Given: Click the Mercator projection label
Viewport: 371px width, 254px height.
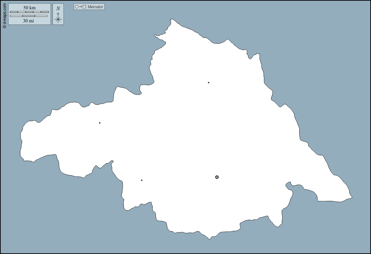Looking at the screenshot, I should point(95,7).
